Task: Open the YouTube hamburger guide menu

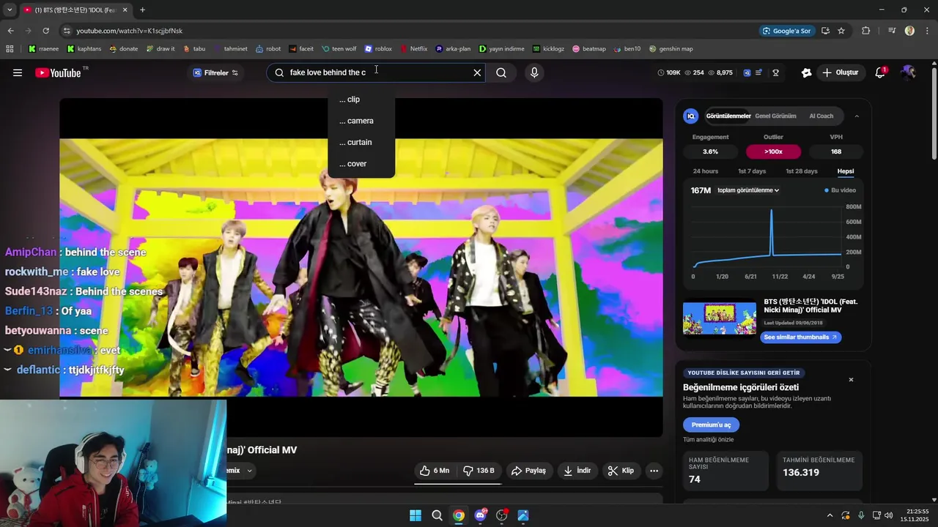Action: coord(18,72)
